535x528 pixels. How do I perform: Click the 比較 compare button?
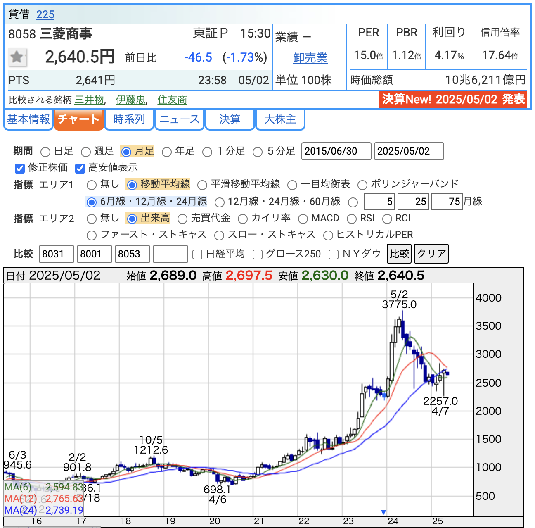click(x=399, y=254)
